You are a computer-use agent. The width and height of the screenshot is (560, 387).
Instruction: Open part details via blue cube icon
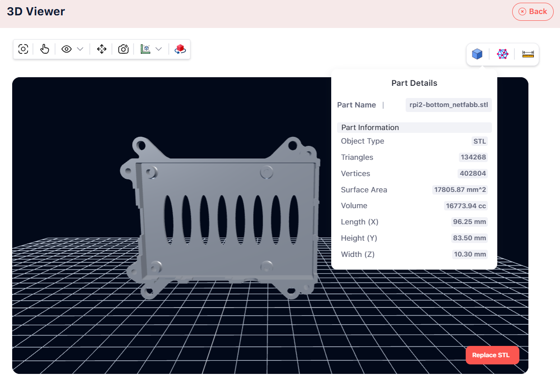(x=477, y=54)
